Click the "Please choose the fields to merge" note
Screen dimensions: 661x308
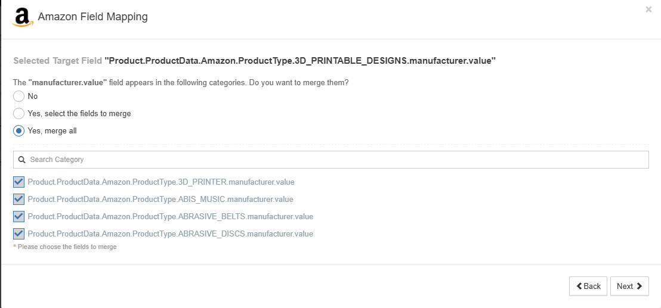65,247
